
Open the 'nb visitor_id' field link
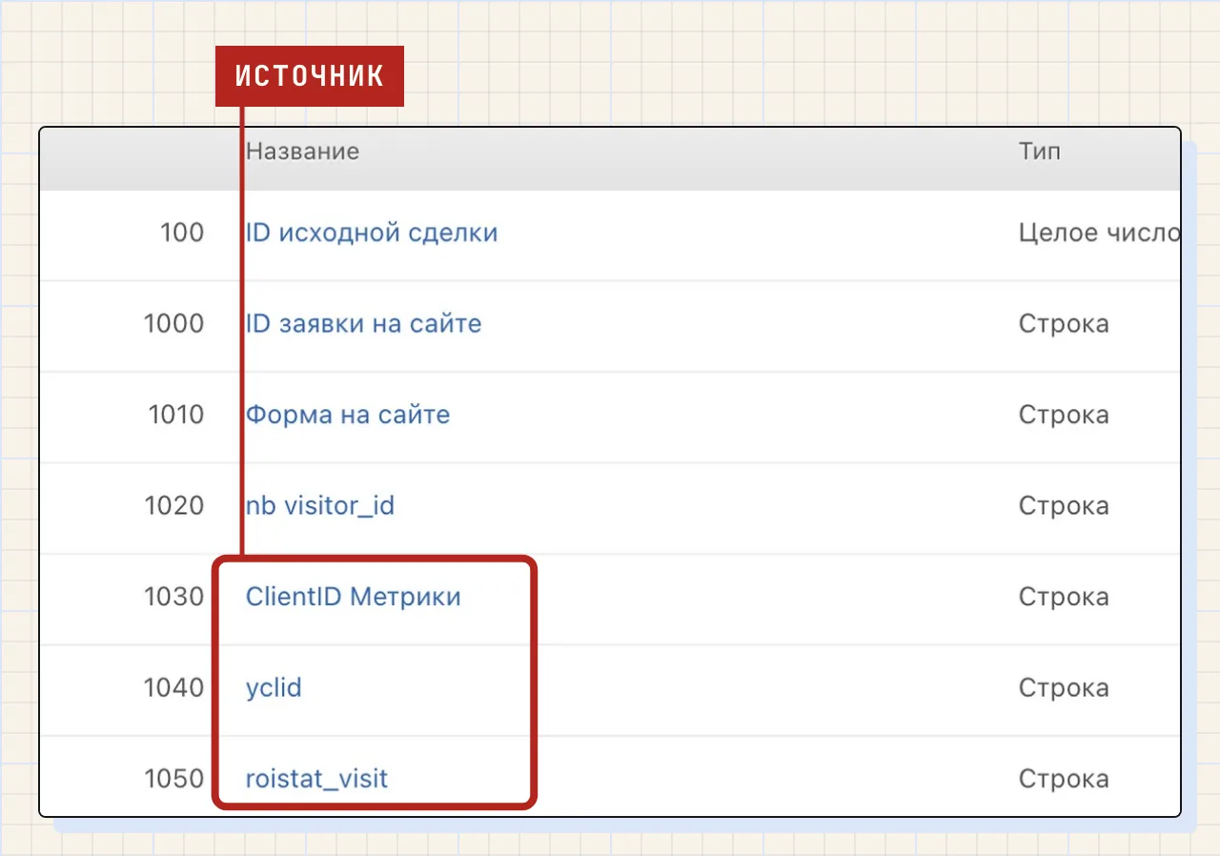click(x=320, y=506)
